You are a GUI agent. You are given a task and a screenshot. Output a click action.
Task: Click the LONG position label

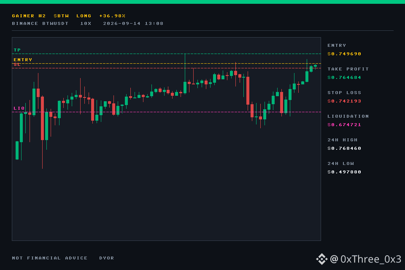coord(84,16)
